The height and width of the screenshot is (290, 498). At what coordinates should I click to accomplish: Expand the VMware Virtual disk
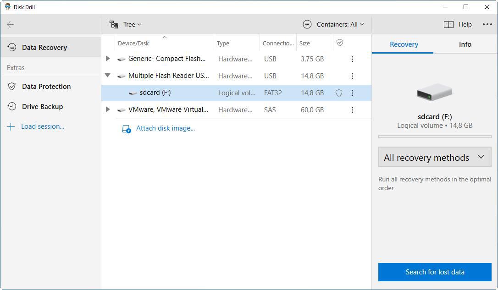point(108,109)
